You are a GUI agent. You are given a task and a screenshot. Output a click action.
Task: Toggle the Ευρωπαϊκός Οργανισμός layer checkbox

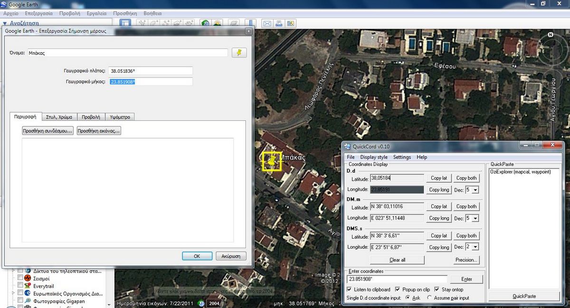click(20, 293)
